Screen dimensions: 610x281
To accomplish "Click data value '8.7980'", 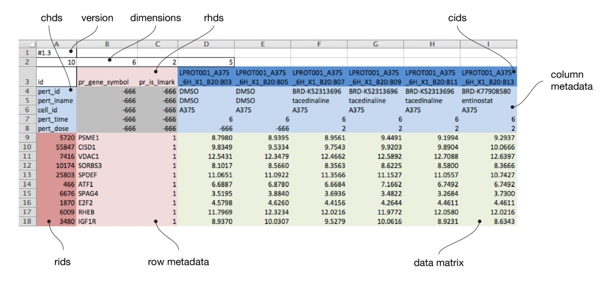I will pyautogui.click(x=206, y=137).
